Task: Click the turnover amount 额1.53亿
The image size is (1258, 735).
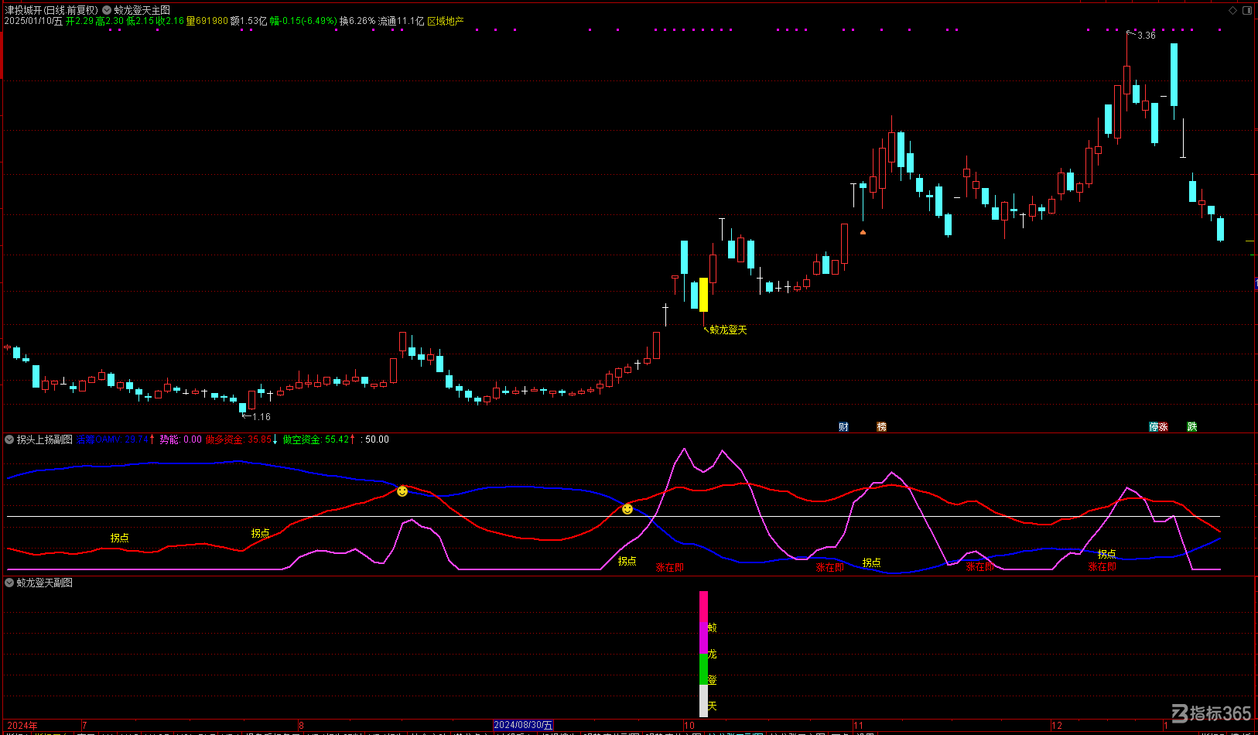Action: [x=249, y=21]
